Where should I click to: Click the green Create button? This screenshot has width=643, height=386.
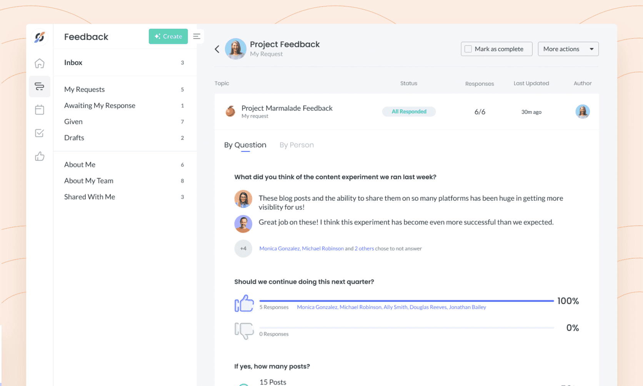point(168,36)
